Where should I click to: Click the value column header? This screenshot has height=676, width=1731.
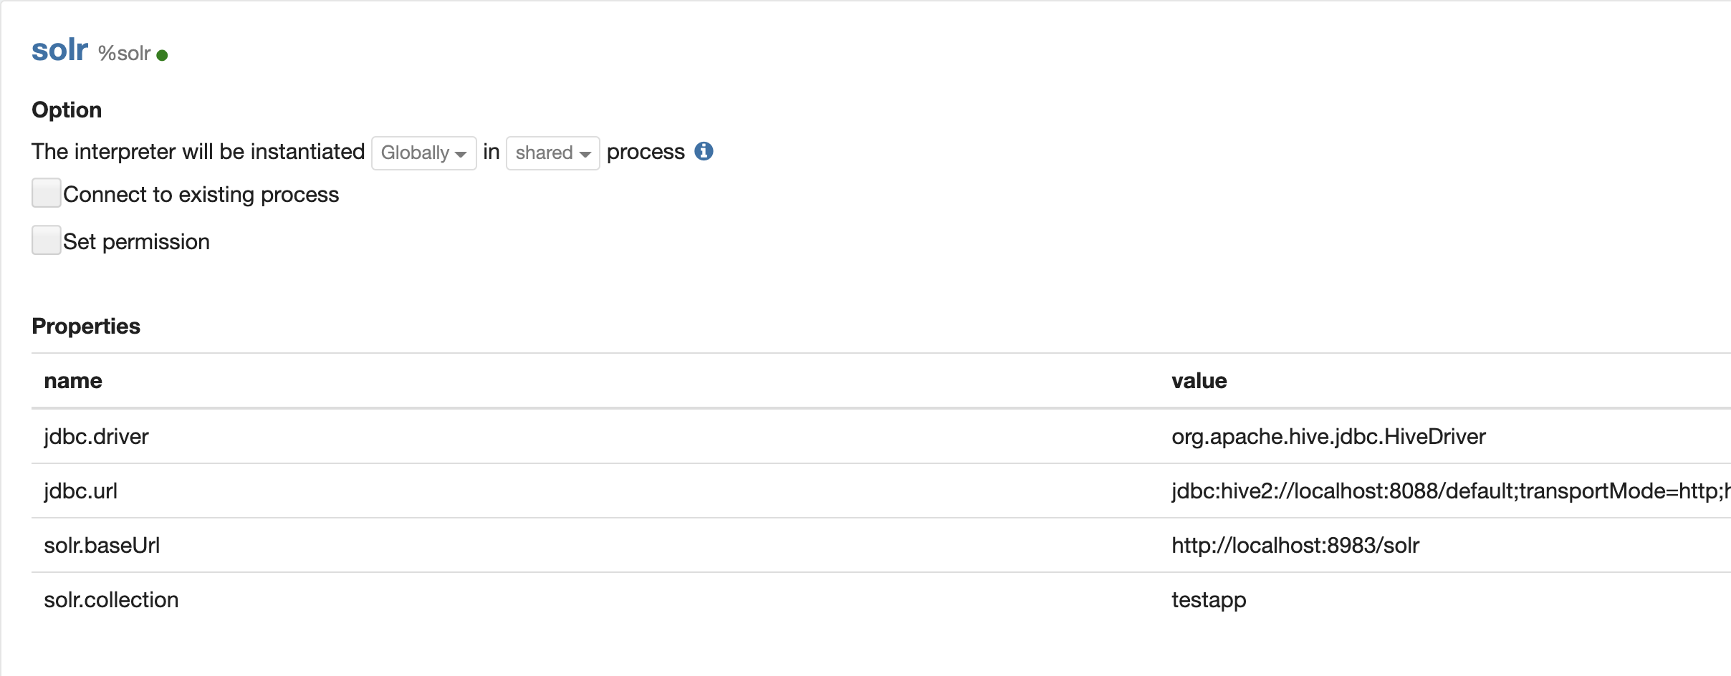tap(1199, 380)
